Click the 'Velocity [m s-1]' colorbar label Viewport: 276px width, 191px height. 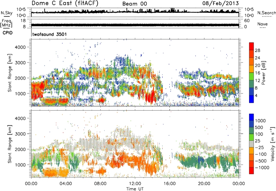[273, 144]
